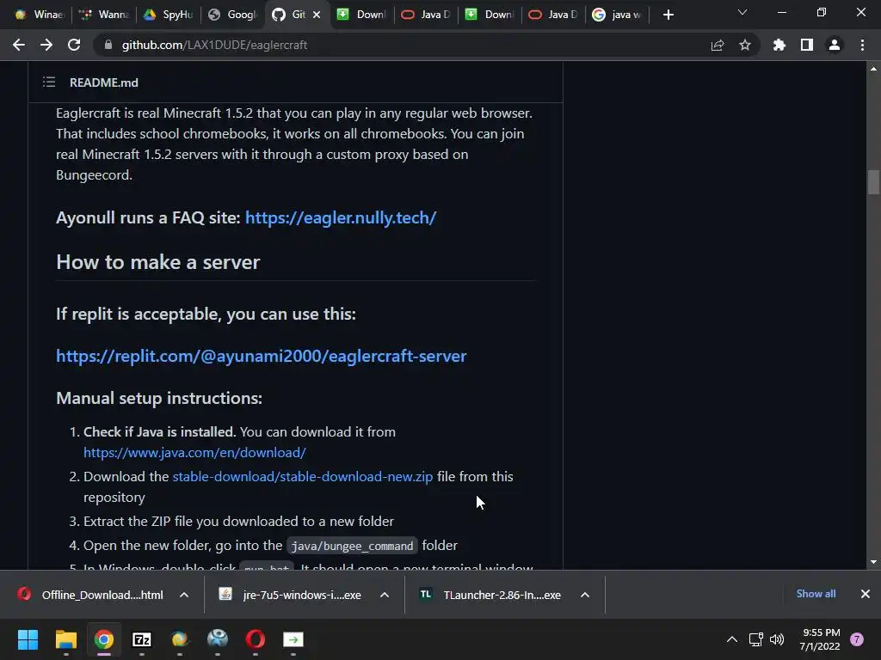Switch to first Downl tab
The image size is (881, 660).
pyautogui.click(x=361, y=15)
